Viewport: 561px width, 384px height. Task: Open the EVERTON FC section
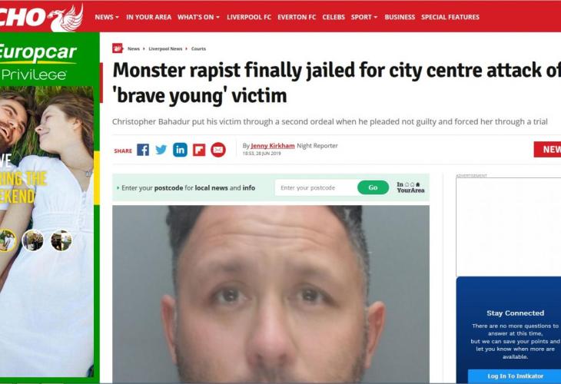pyautogui.click(x=297, y=17)
